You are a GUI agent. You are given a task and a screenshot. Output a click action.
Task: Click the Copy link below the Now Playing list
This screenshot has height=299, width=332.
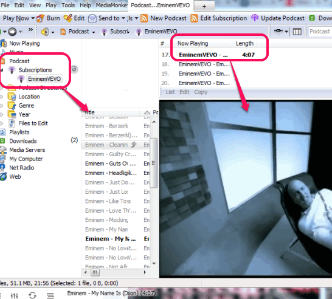click(x=201, y=92)
